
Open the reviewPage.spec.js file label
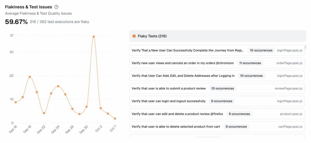[288, 88]
